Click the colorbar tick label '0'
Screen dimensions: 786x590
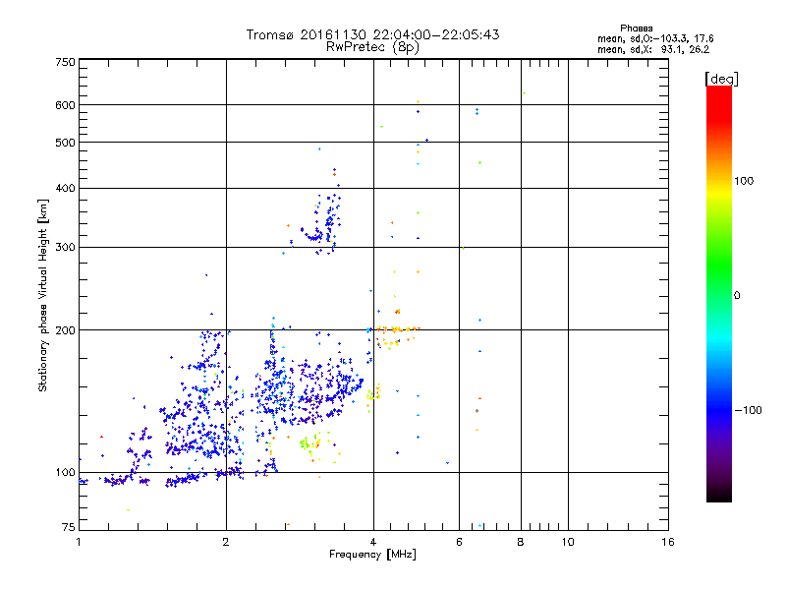pos(737,296)
